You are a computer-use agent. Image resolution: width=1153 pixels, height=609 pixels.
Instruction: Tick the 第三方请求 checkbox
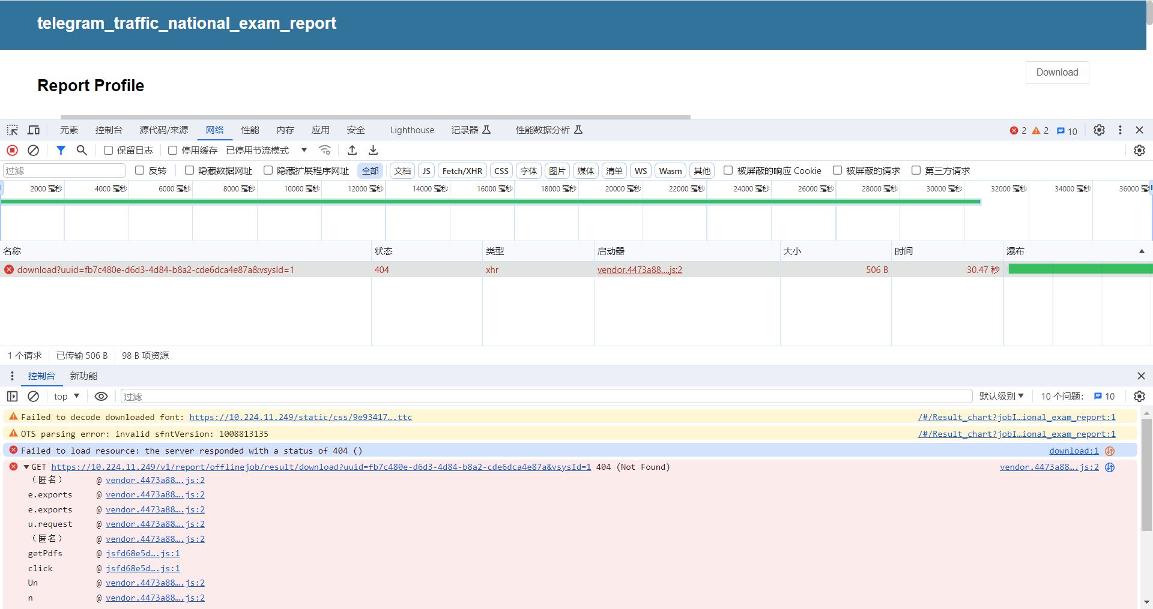pos(916,171)
